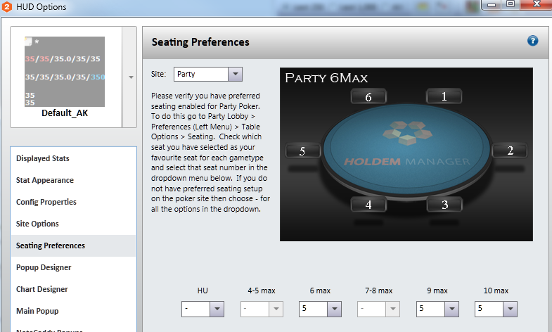Select seat 6 on the table diagram
Viewport: 552px width, 332px height.
click(368, 96)
